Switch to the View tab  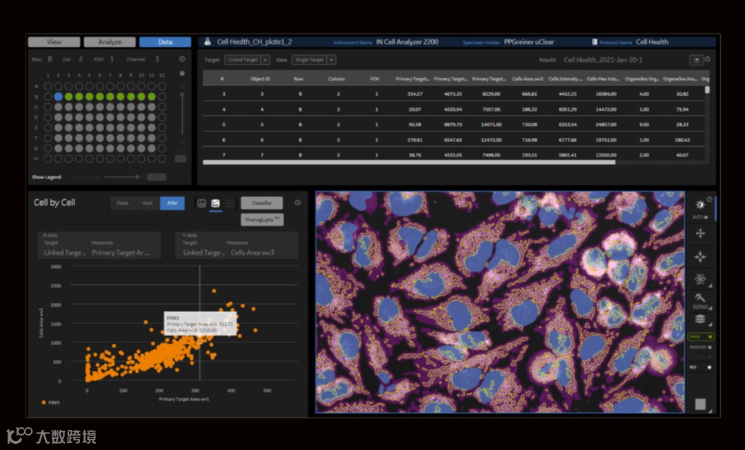pos(54,42)
